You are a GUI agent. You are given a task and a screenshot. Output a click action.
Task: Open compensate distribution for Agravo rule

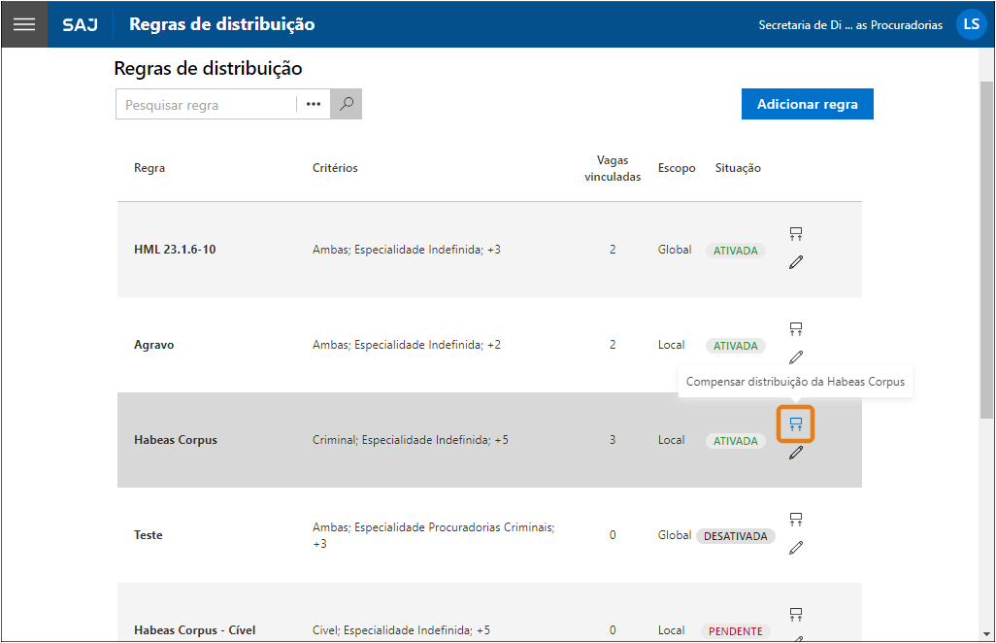796,328
